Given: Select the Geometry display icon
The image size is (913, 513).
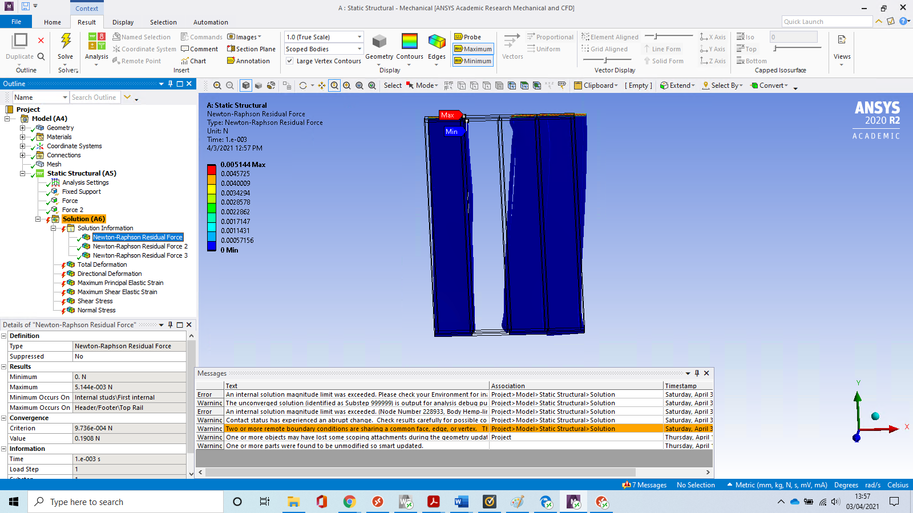Looking at the screenshot, I should 379,42.
